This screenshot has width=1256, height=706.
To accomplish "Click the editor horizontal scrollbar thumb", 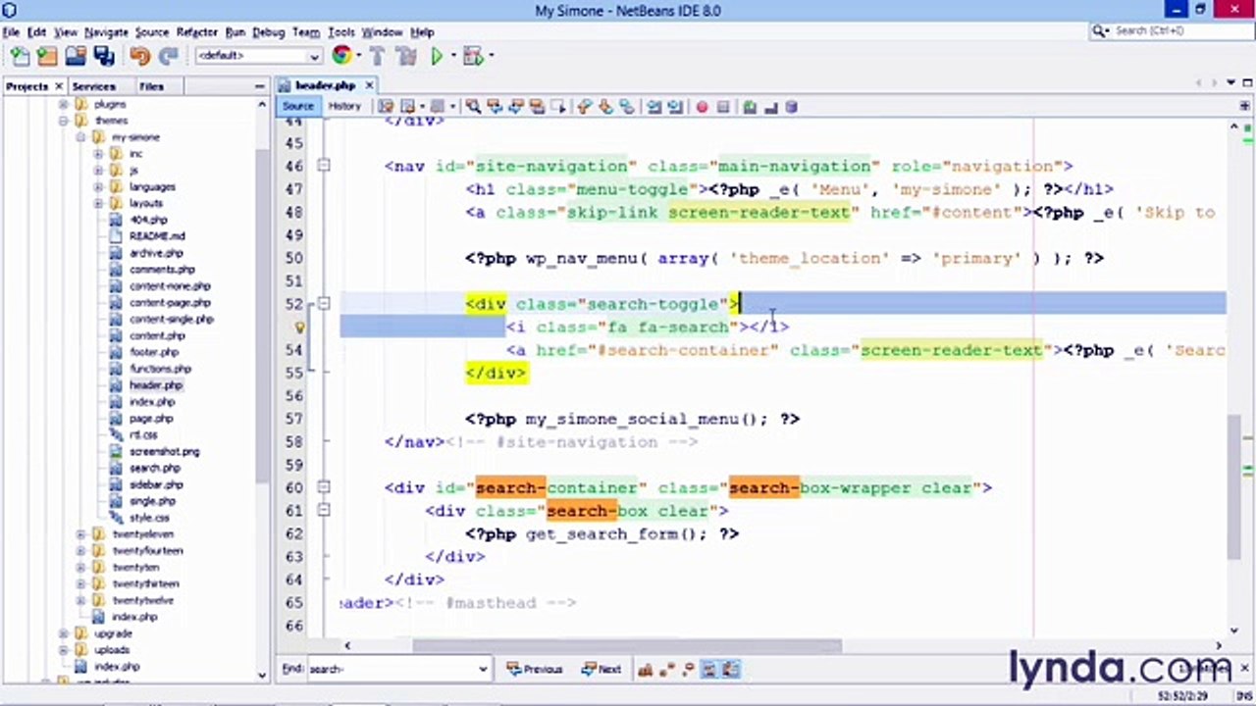I will (627, 645).
